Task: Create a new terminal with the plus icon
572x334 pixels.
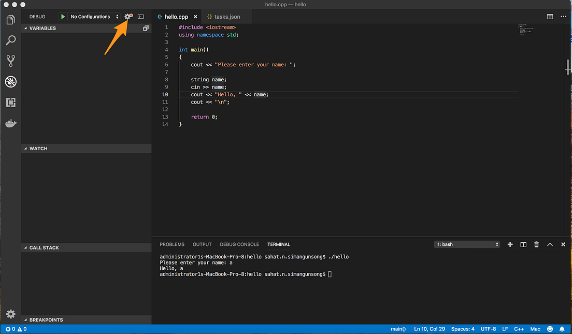Action: click(x=510, y=244)
